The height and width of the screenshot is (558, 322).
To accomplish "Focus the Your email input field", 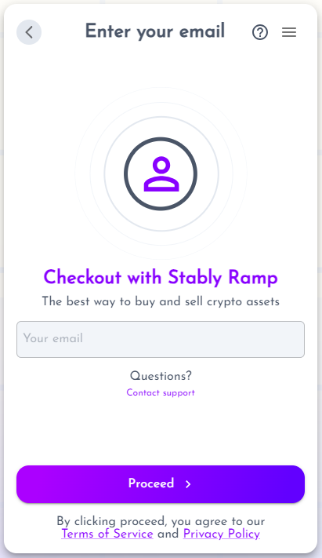I will point(161,340).
